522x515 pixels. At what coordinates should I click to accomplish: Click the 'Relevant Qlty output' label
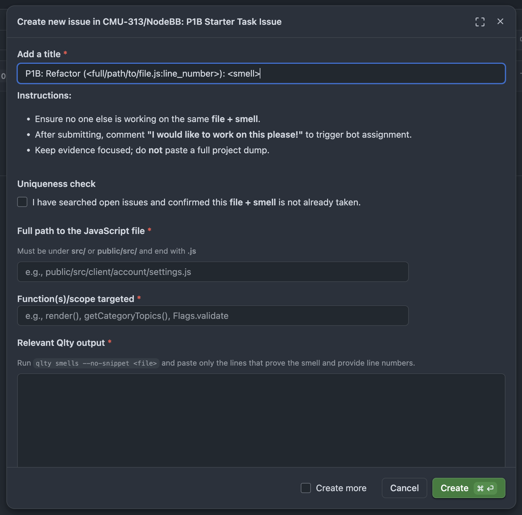coord(61,343)
